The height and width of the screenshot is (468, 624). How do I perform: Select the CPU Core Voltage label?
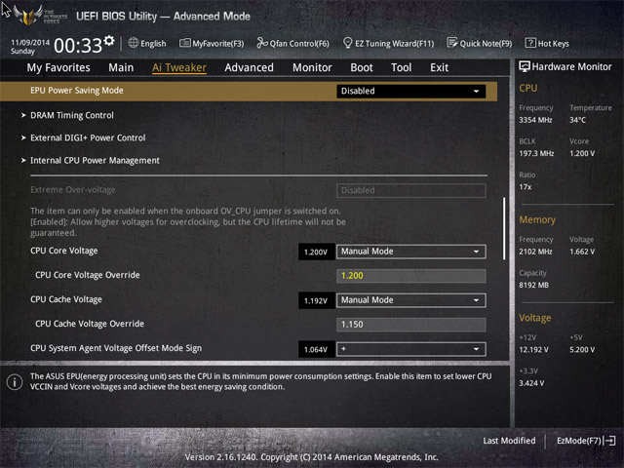[x=64, y=251]
